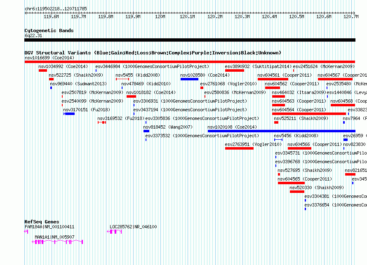The width and height of the screenshot is (367, 265).
Task: Select nsv5456 (Kidd2008) label
Action: click(296, 136)
